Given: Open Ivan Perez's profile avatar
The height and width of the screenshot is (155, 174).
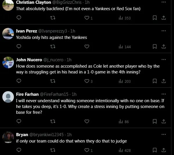Looking at the screenshot, I should click(x=8, y=34).
